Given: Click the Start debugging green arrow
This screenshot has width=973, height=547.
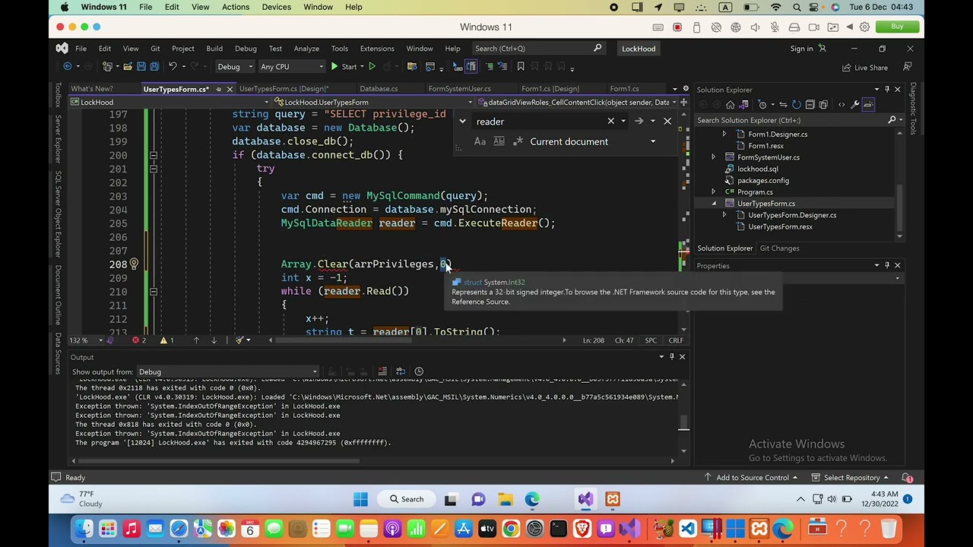Looking at the screenshot, I should [x=334, y=67].
